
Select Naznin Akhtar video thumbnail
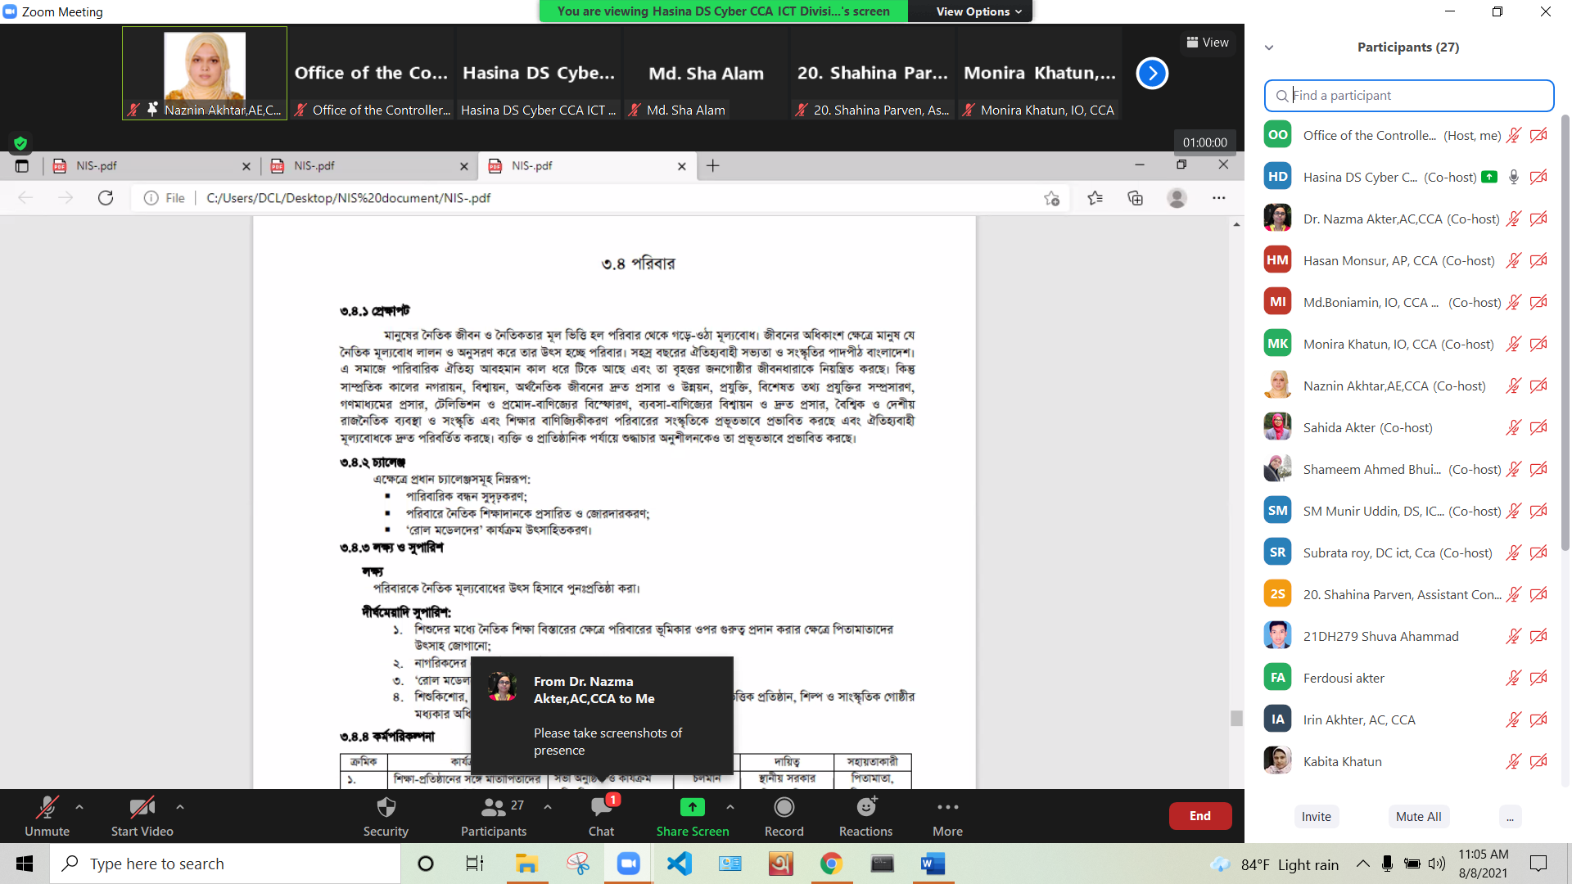[205, 74]
